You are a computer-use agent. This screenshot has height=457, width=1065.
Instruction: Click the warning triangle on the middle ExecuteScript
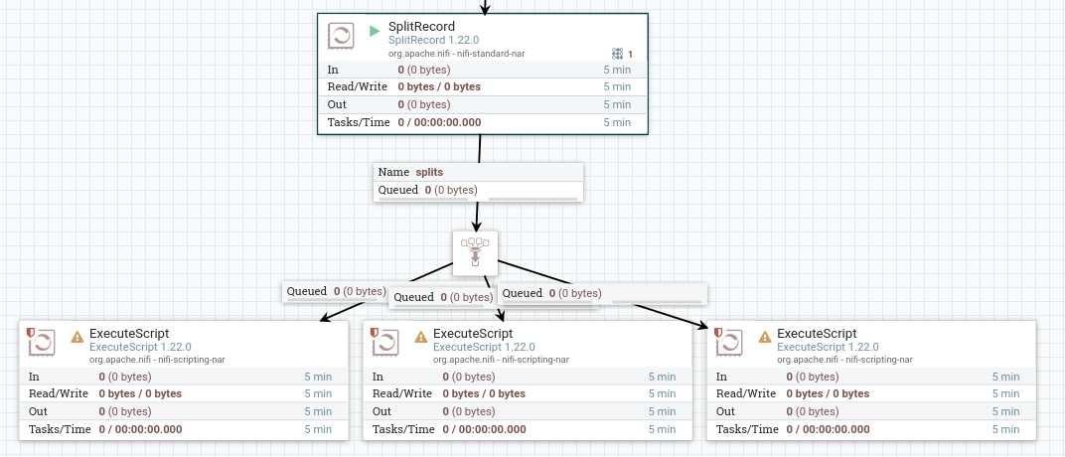[x=420, y=337]
